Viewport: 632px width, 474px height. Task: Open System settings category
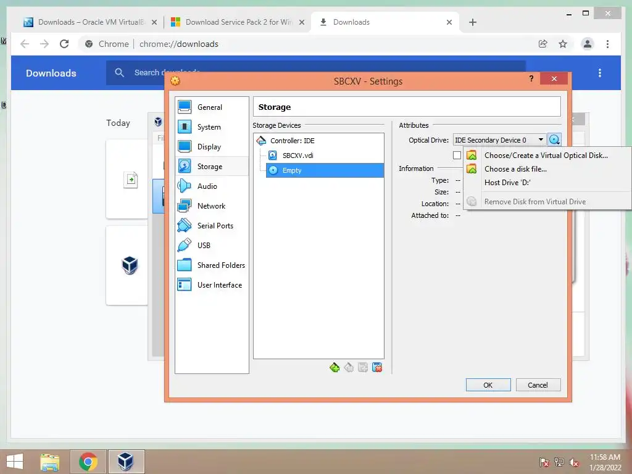point(212,127)
